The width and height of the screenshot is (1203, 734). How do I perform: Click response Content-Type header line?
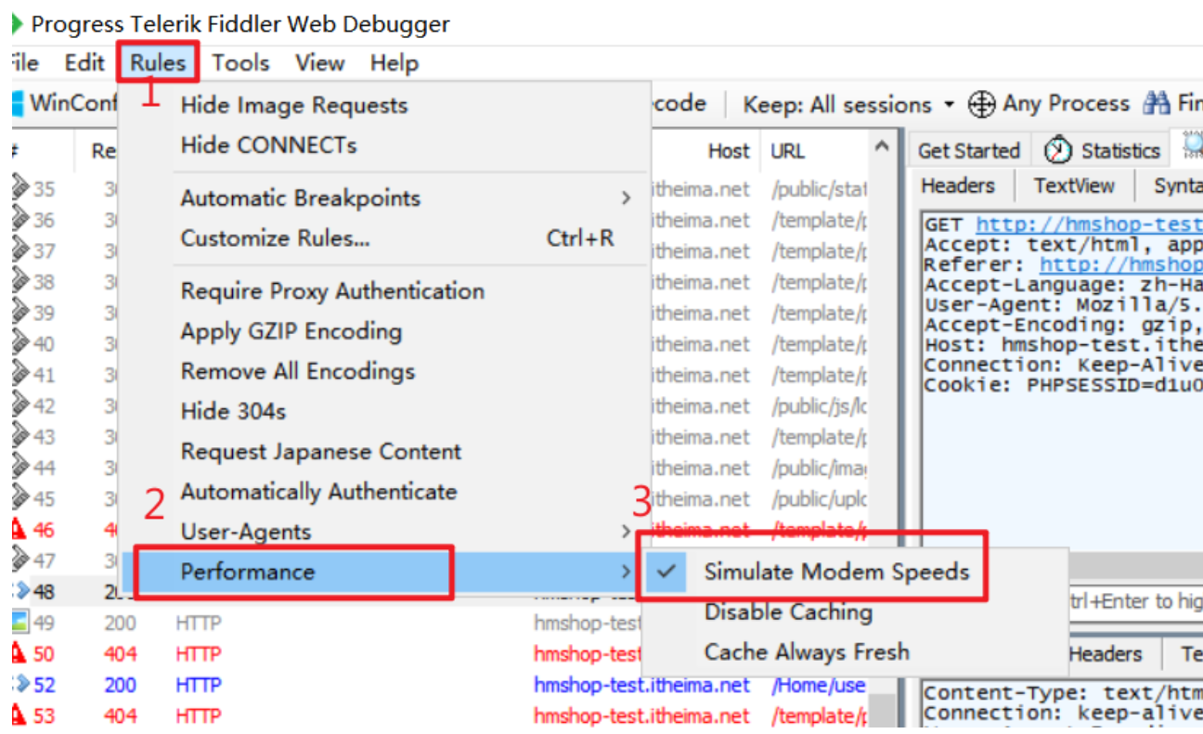point(1064,693)
